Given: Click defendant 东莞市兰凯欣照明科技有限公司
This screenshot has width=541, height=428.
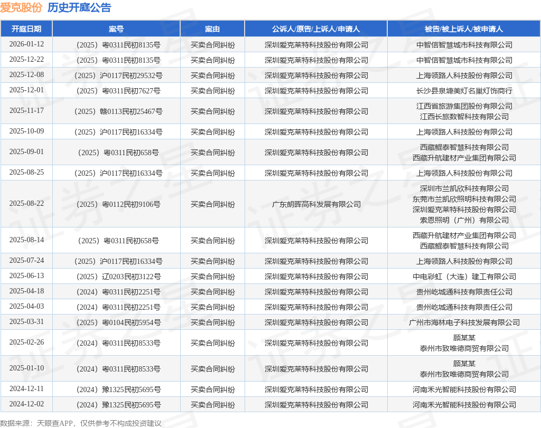Looking at the screenshot, I should [x=464, y=199].
